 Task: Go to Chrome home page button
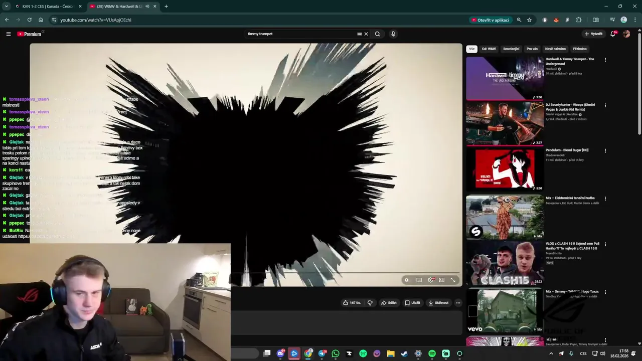[x=41, y=20]
